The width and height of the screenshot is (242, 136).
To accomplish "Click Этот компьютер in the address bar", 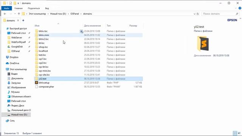I will coord(37,14).
